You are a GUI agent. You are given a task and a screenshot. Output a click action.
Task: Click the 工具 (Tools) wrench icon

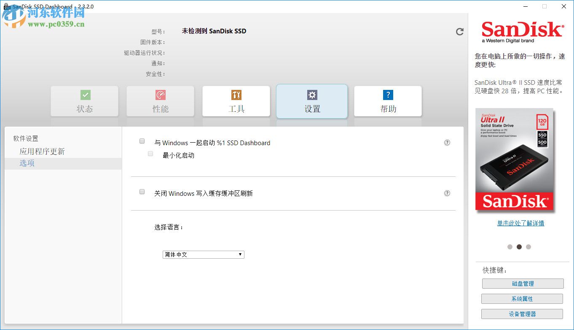point(236,95)
